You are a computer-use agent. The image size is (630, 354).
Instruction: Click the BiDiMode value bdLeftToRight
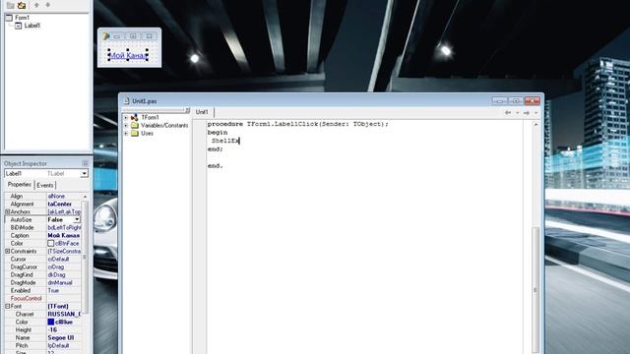click(x=64, y=227)
